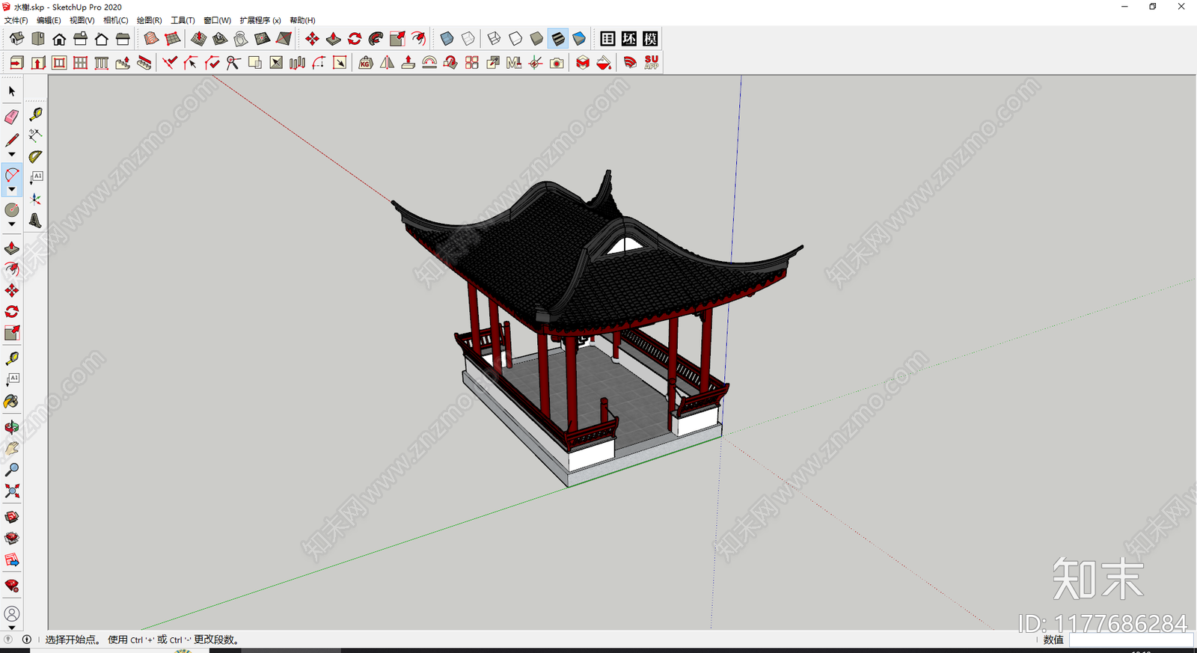Select the Push/Pull tool in top toolbar
Image resolution: width=1197 pixels, height=653 pixels.
tap(334, 39)
